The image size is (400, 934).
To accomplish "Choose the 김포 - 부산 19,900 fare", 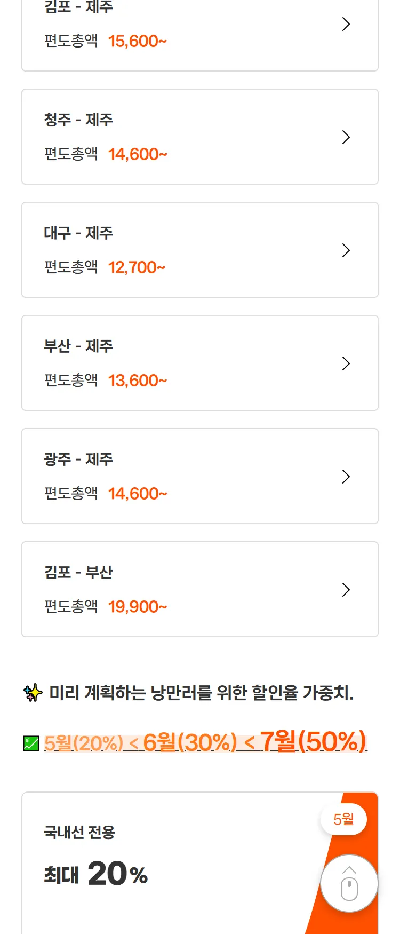I will point(138,606).
